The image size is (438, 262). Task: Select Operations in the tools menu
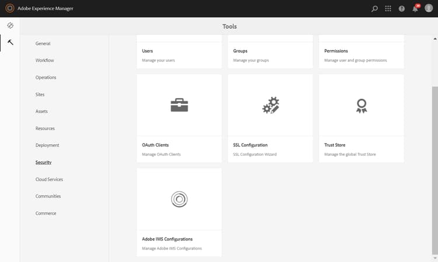[x=46, y=77]
